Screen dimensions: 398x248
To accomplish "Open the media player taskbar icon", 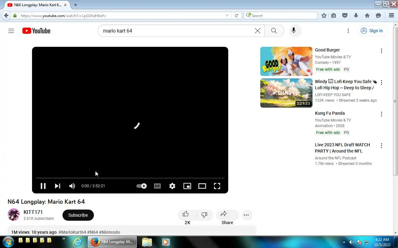I will coord(166,242).
